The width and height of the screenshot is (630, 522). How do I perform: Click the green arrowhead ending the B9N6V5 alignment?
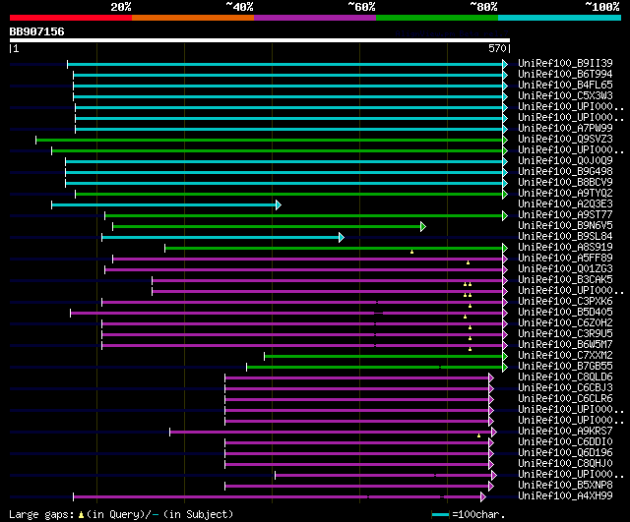pos(423,227)
